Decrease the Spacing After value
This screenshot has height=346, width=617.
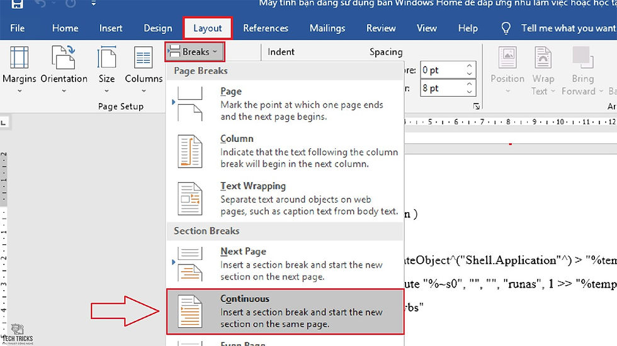tap(469, 92)
